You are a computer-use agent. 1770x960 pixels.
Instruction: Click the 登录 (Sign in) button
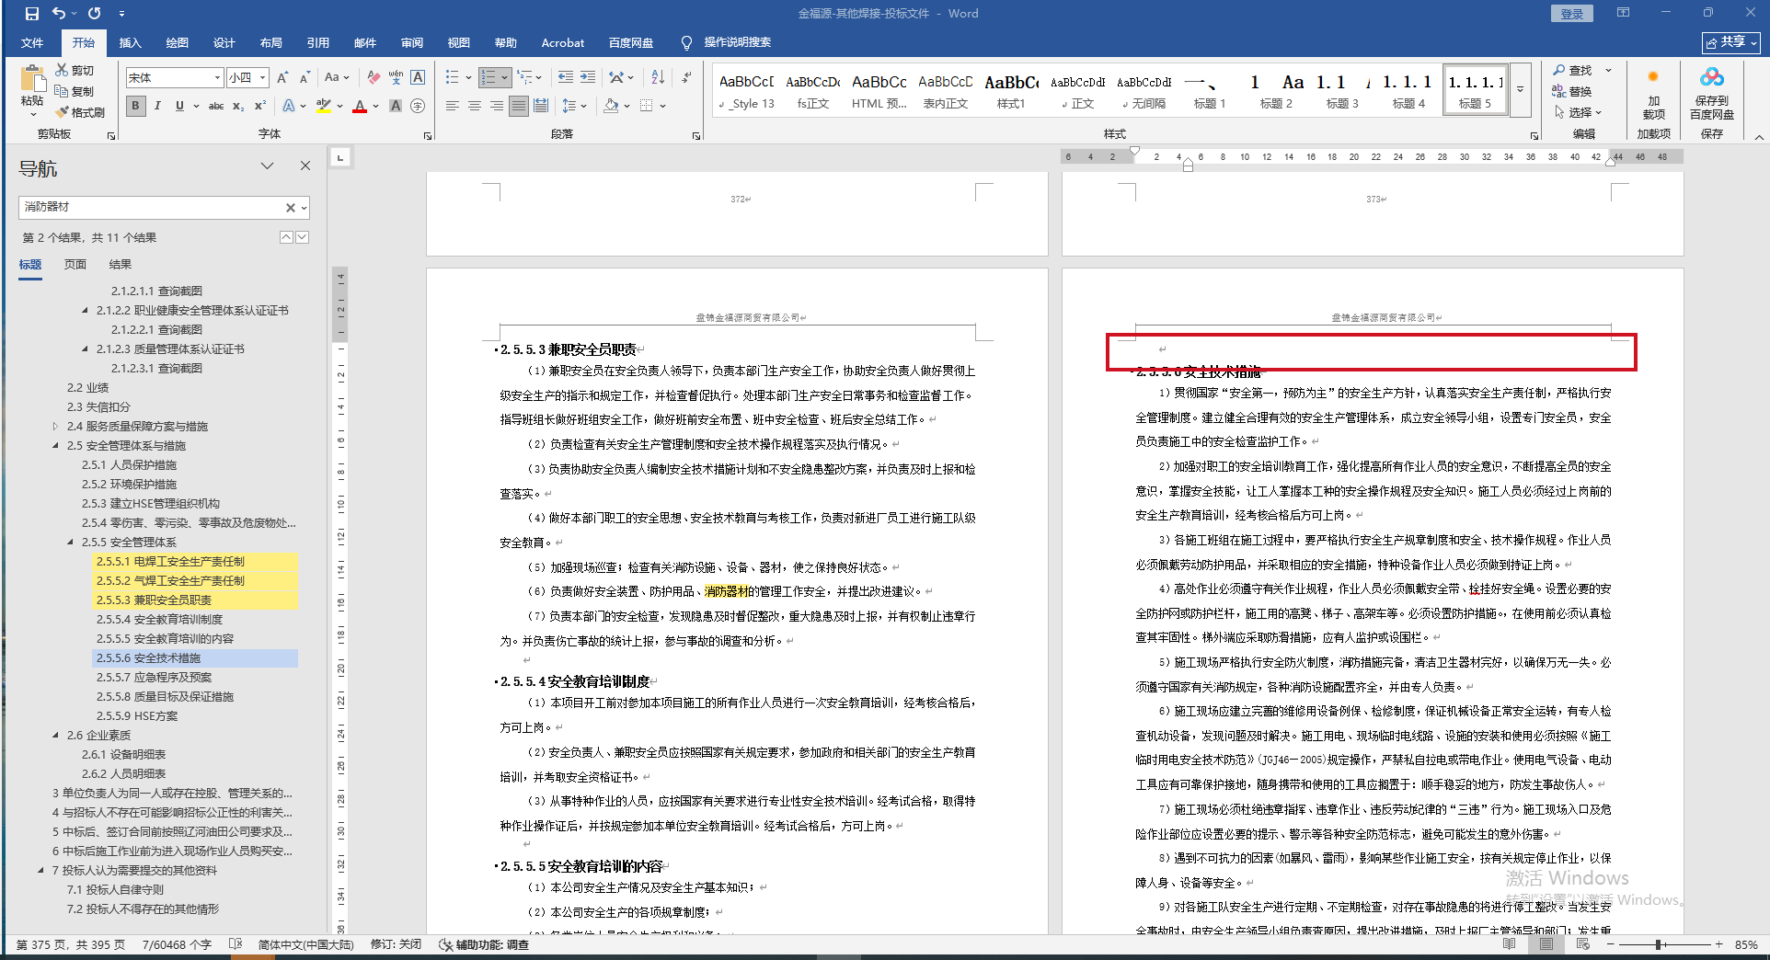click(x=1571, y=14)
